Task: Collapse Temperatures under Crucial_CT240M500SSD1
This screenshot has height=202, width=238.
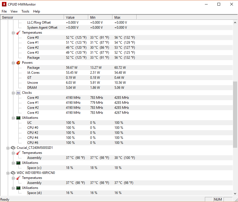Action: [13, 153]
